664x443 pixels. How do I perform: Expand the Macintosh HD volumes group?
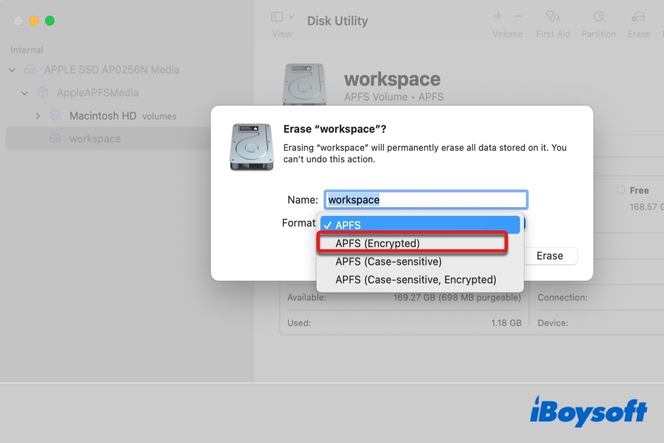click(38, 116)
